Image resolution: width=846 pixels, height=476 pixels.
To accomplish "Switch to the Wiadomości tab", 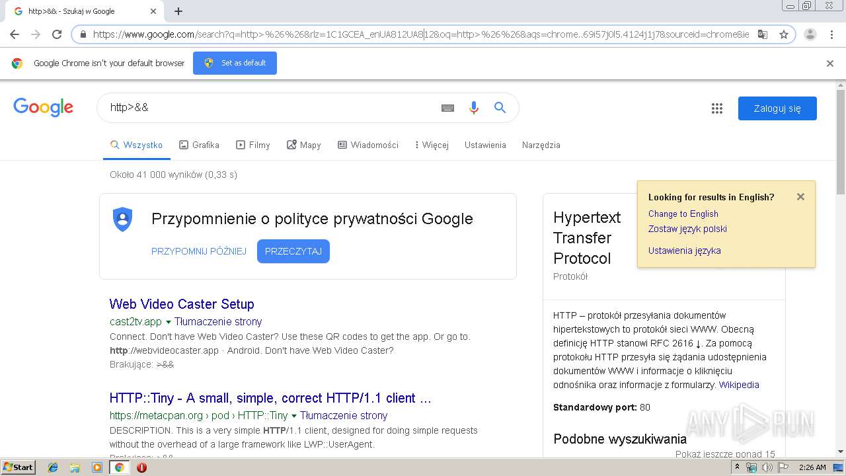I will [368, 145].
